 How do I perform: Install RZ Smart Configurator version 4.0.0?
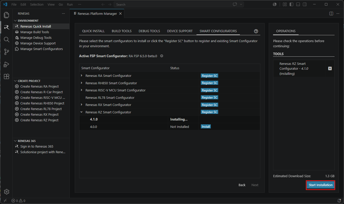[206, 127]
